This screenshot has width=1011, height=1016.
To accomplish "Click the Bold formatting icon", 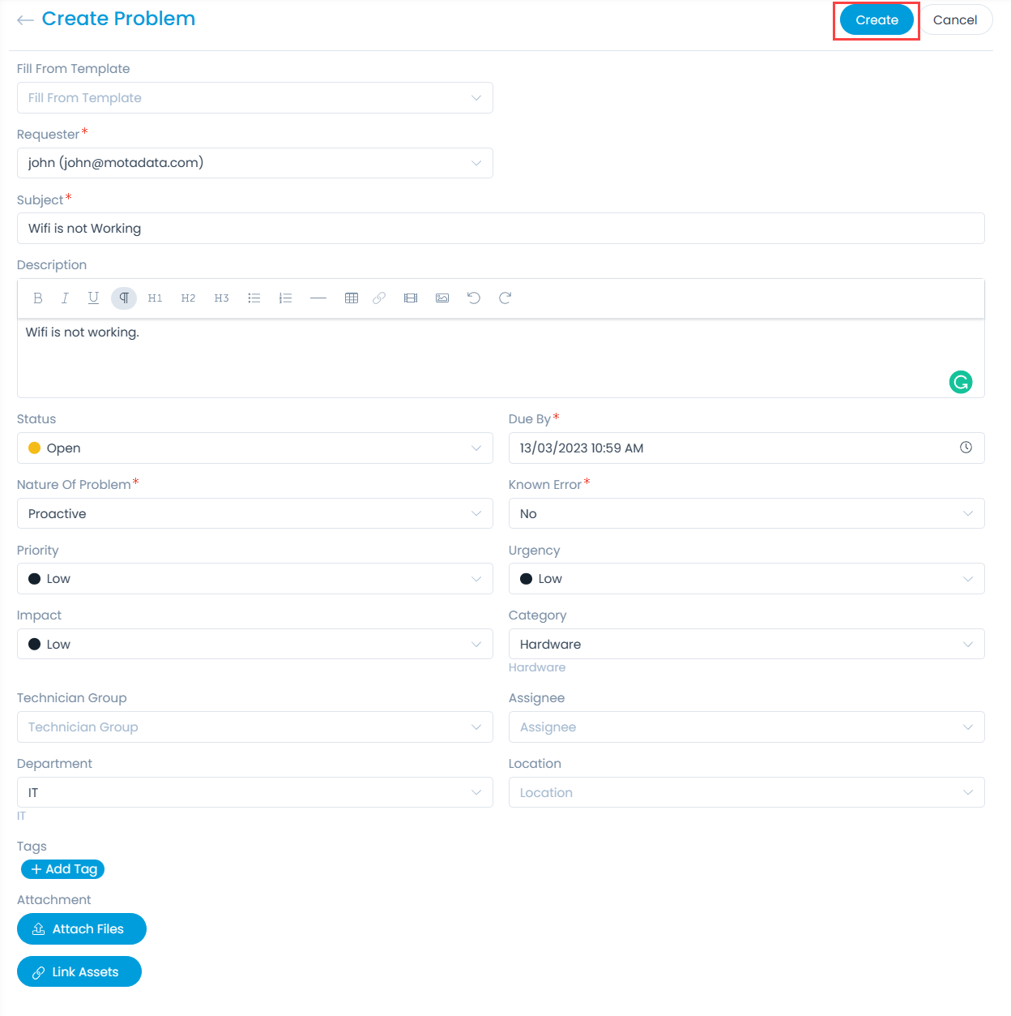I will point(38,298).
